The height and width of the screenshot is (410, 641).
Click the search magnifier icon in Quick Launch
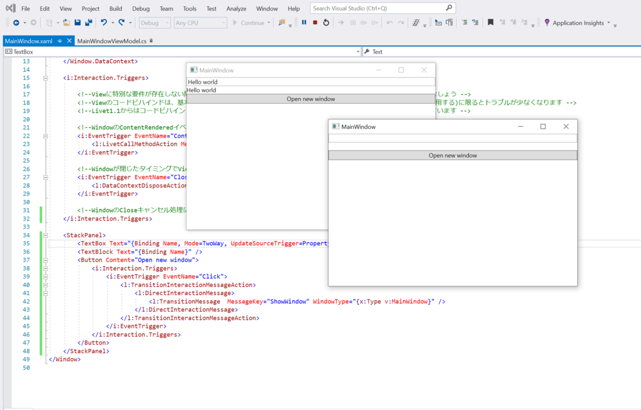[449, 7]
